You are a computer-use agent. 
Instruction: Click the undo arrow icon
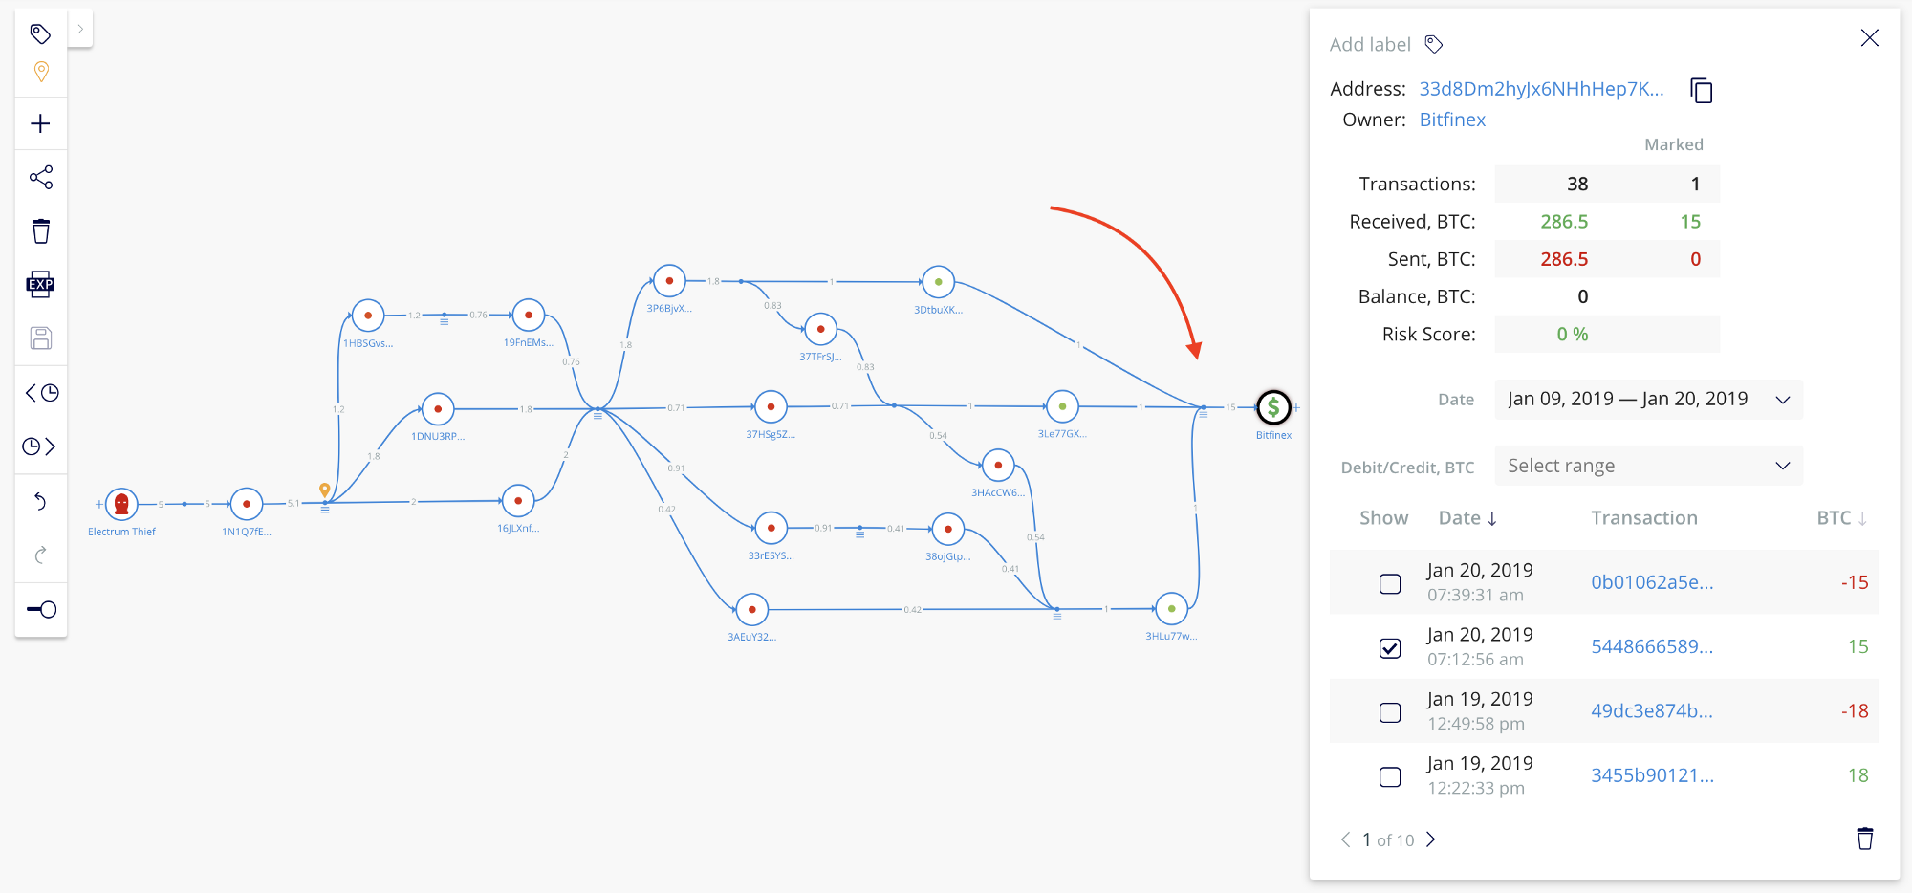coord(40,501)
